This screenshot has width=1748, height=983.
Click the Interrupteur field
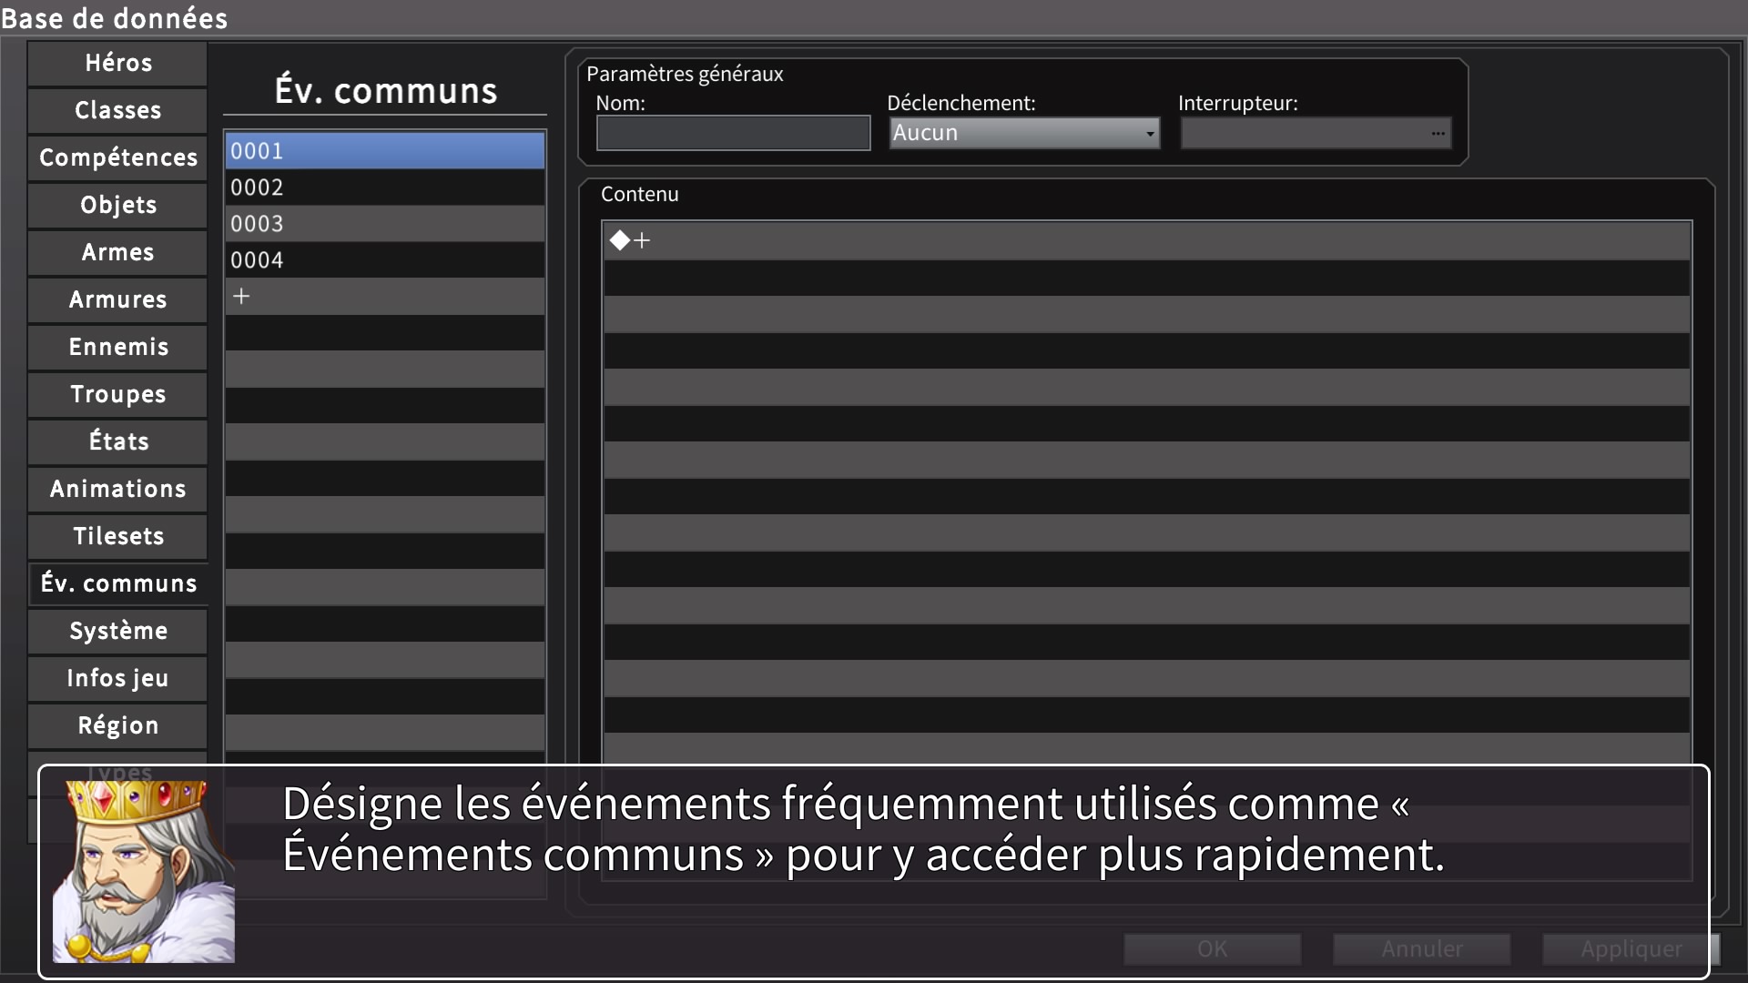(x=1316, y=133)
